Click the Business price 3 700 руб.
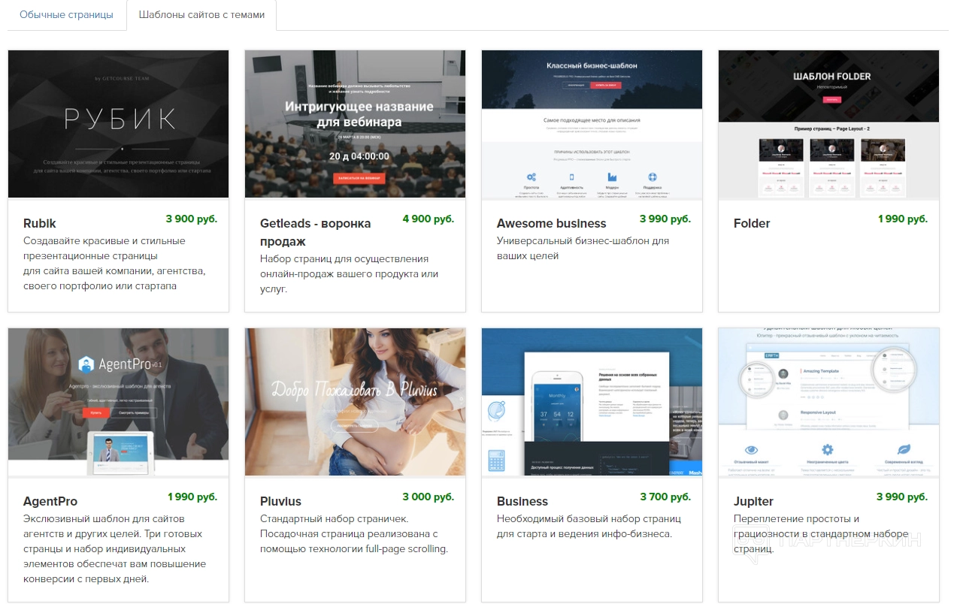The height and width of the screenshot is (604, 960). click(665, 497)
